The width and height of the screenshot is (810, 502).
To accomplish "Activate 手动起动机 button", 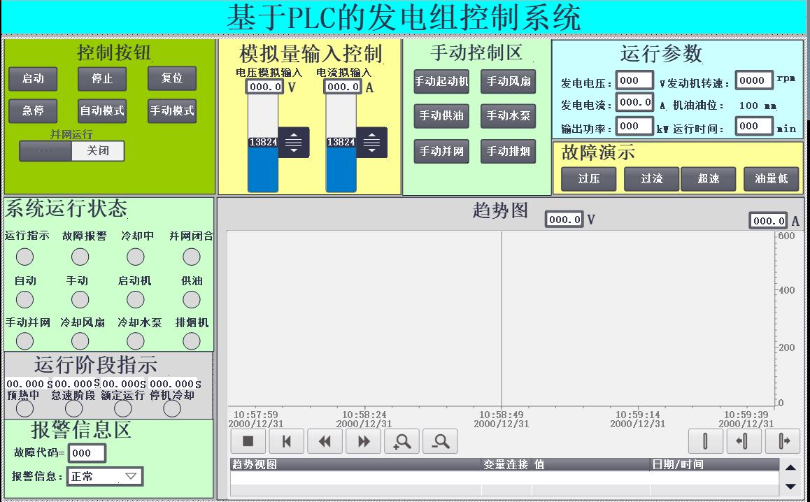I will 441,82.
